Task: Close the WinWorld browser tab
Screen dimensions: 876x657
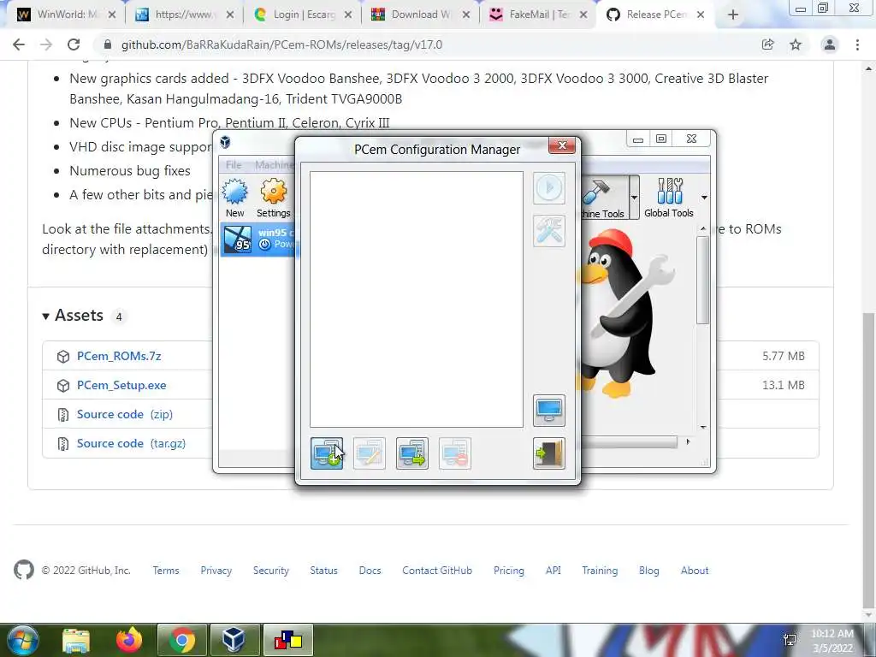Action: [112, 15]
